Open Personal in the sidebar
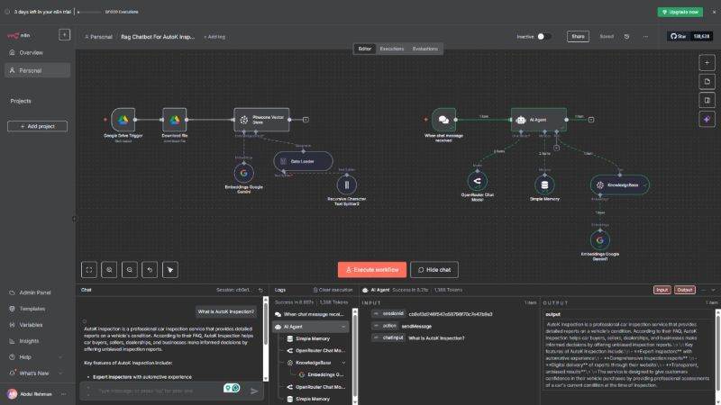Screen dimensions: 721x405 click(x=37, y=71)
